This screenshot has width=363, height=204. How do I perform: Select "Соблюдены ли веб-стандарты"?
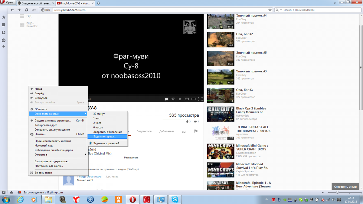(58, 150)
